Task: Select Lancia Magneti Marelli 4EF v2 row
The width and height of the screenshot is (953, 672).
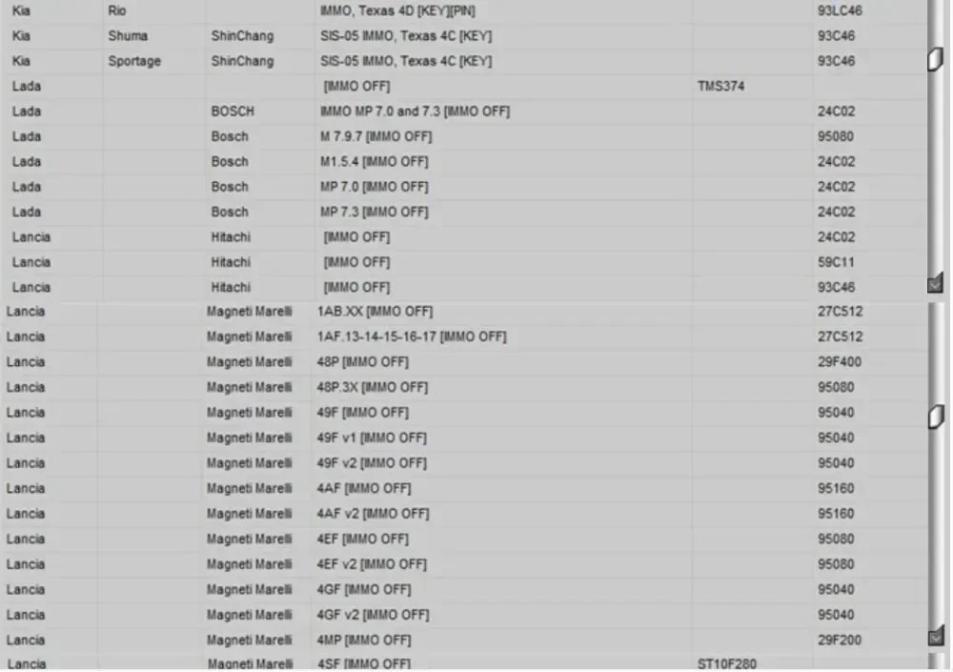Action: point(464,564)
